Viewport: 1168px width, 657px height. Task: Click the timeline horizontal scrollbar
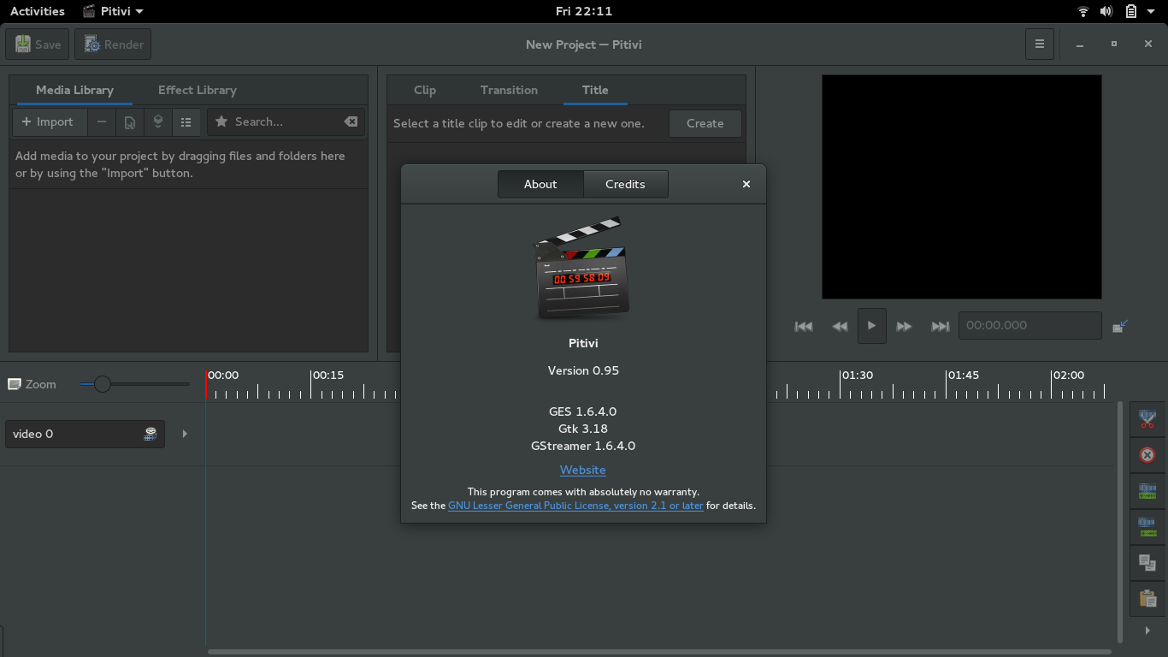pos(661,652)
